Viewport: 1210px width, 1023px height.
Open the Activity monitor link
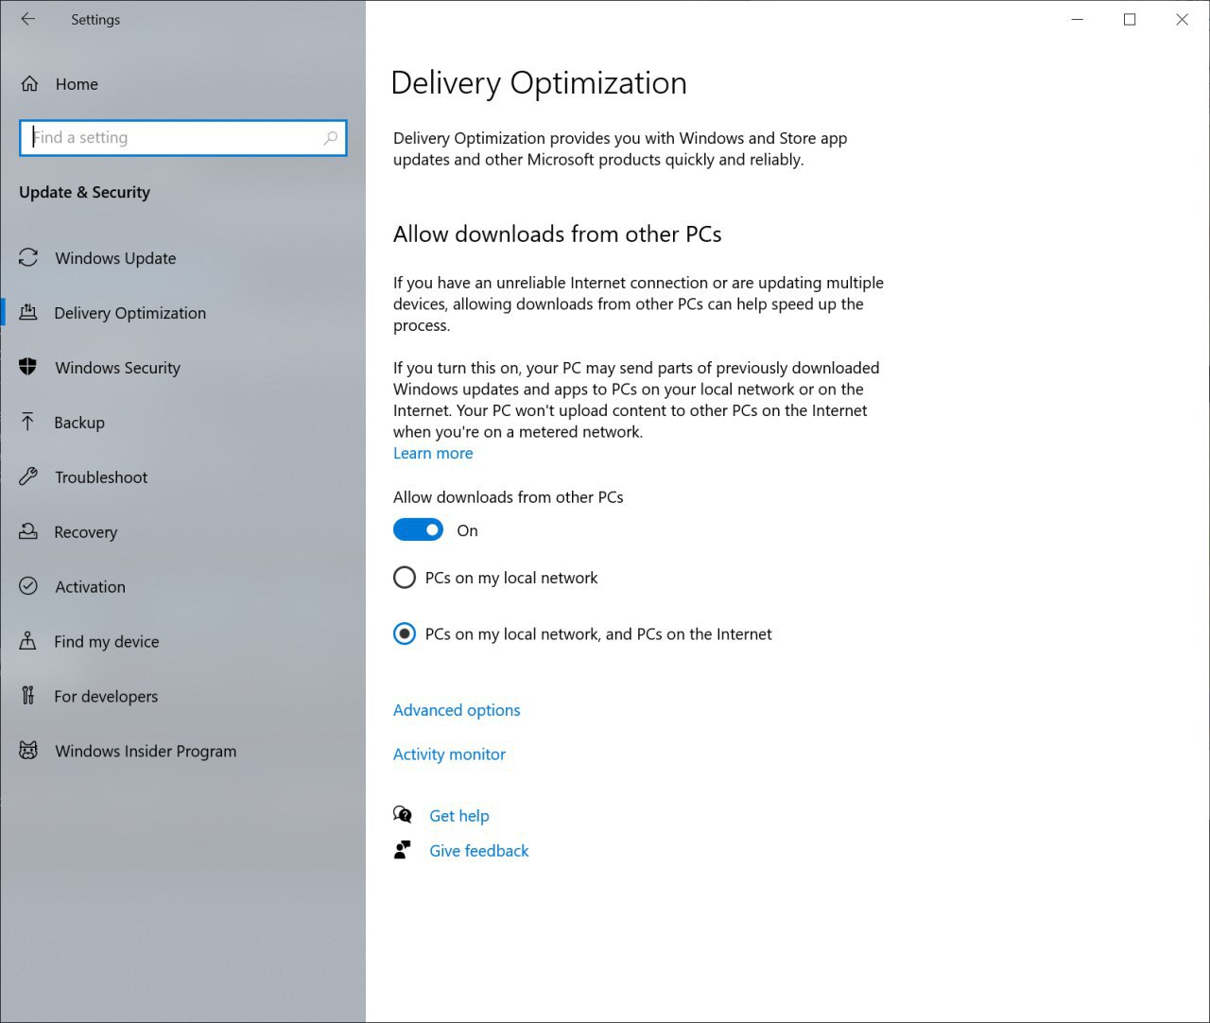click(449, 754)
